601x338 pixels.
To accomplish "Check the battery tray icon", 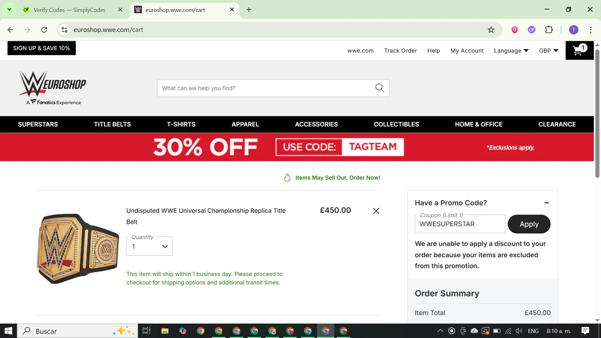I will [x=497, y=331].
